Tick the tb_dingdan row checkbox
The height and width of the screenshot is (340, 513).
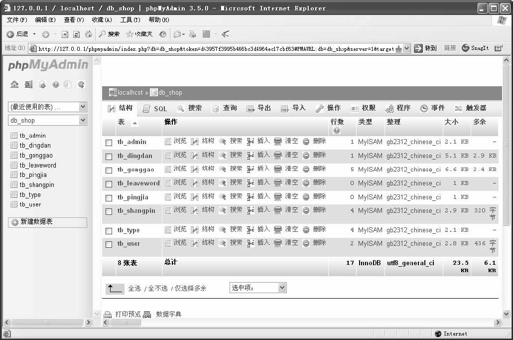[109, 157]
